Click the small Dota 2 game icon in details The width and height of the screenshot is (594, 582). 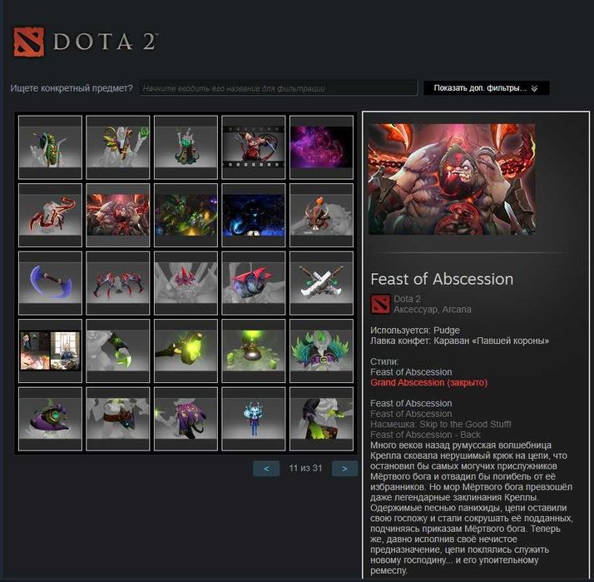click(380, 304)
